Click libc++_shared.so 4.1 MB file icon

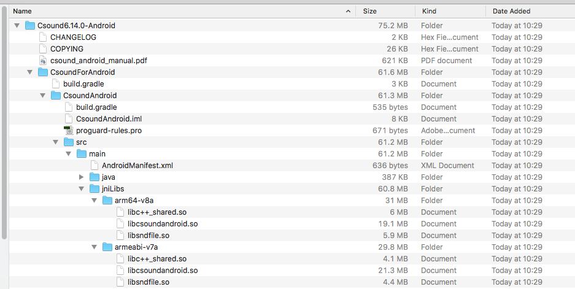point(120,258)
